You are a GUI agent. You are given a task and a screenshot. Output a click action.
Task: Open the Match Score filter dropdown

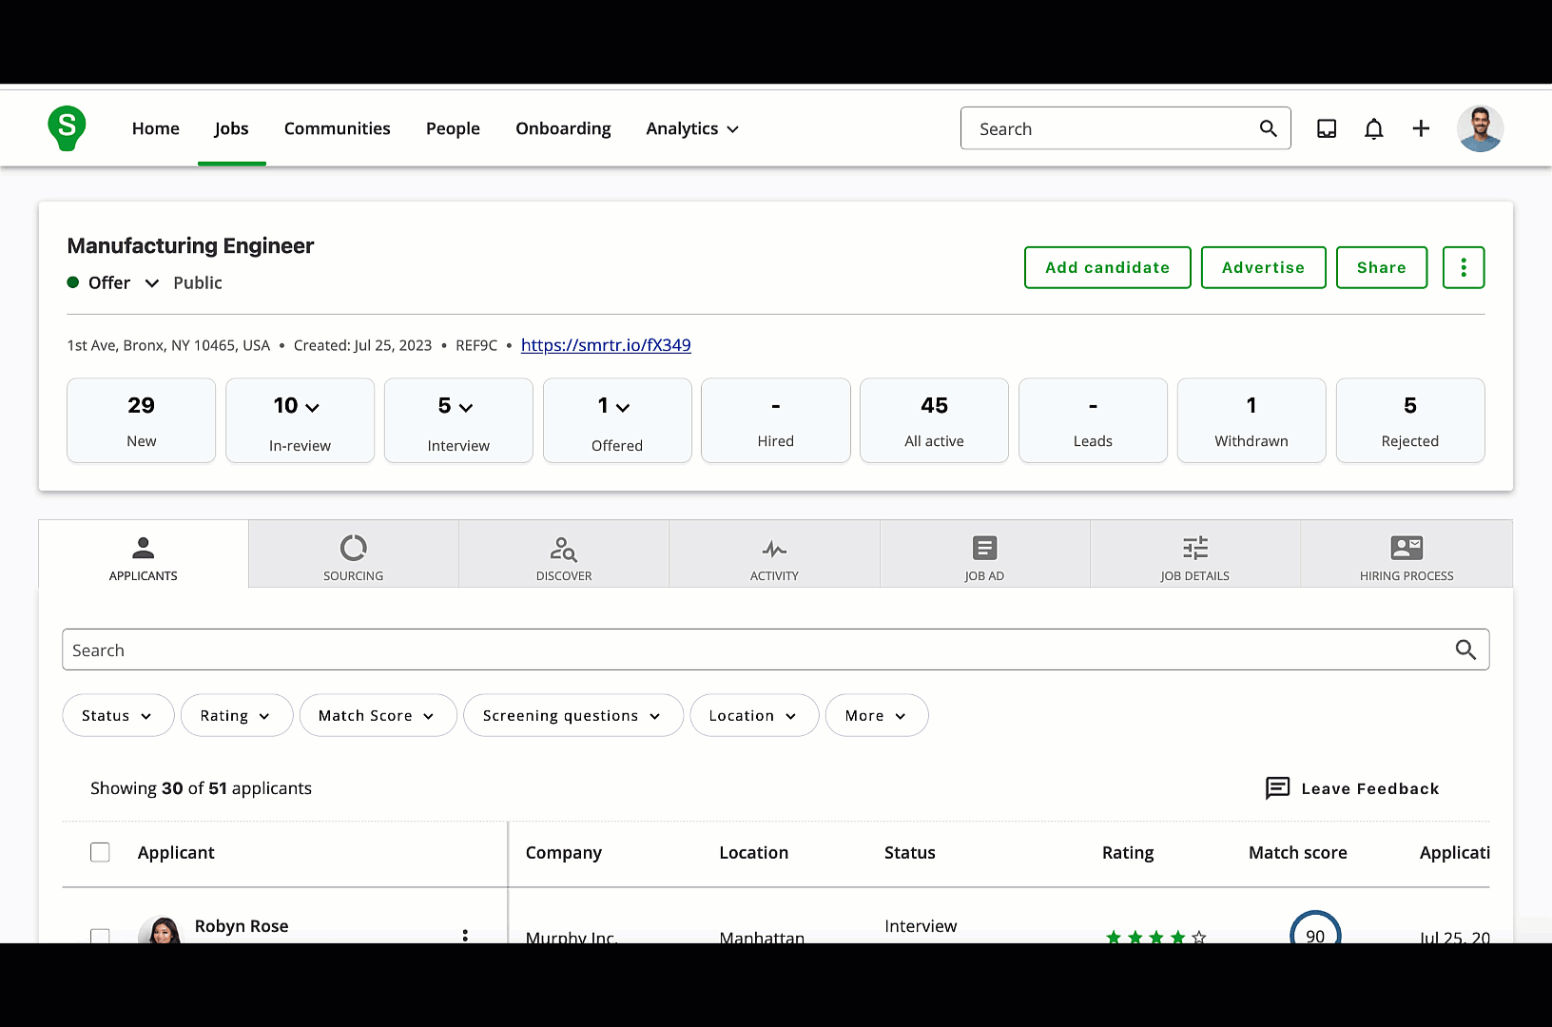click(x=378, y=715)
